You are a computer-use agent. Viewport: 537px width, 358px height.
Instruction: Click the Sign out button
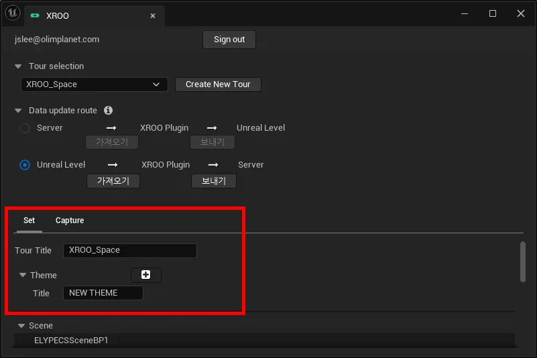tap(229, 40)
